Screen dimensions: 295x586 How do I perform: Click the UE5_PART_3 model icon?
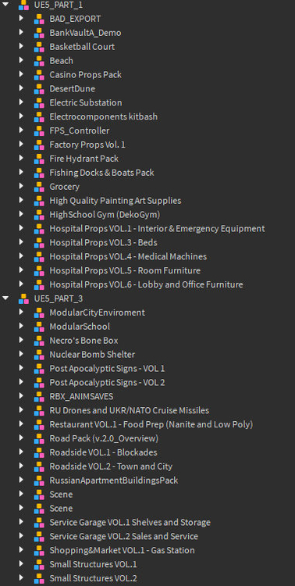tap(23, 299)
